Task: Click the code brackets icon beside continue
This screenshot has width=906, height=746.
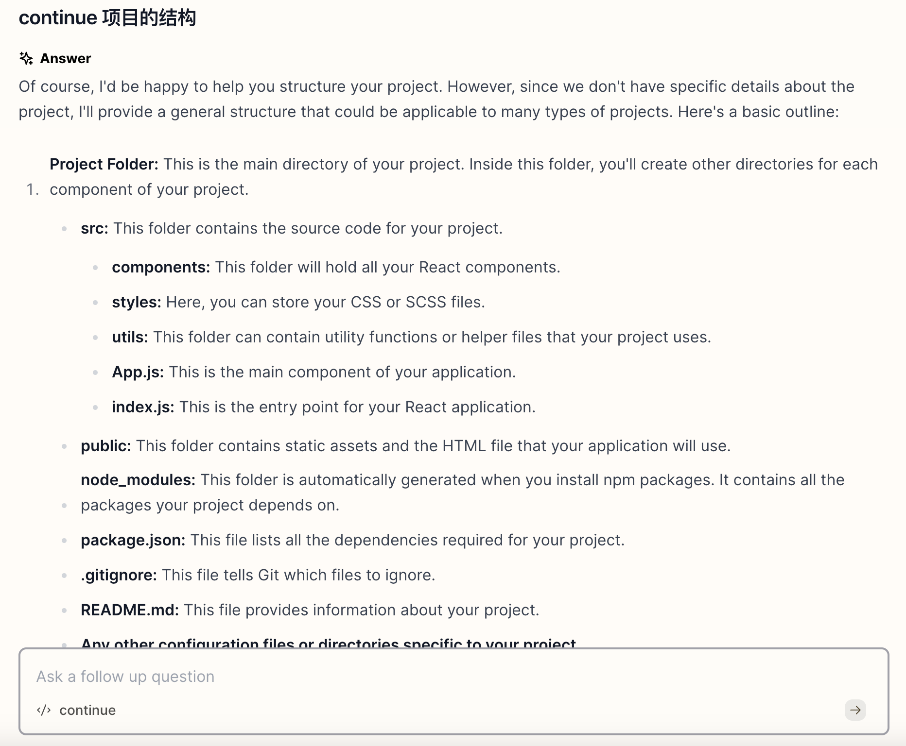Action: tap(44, 710)
